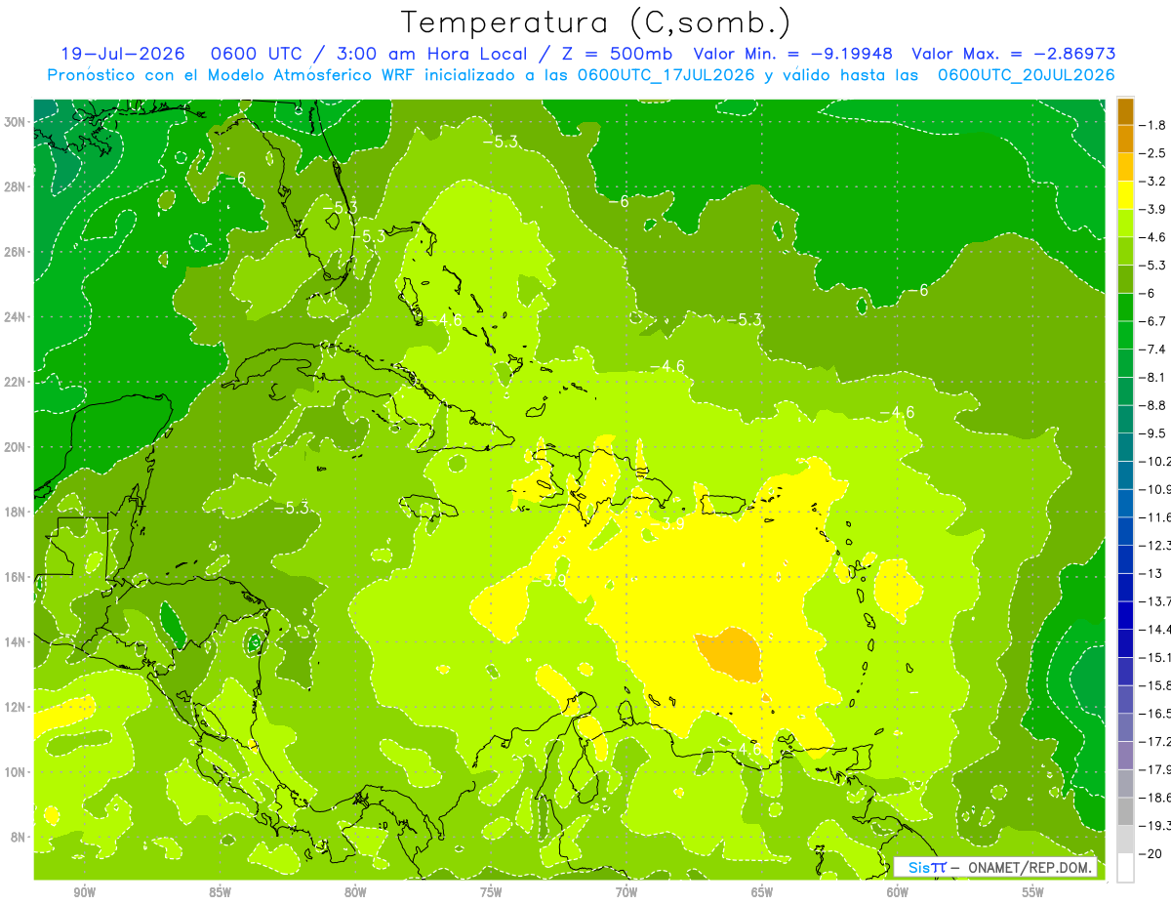
Task: Click the "-9.5" colorbar scale label
Action: click(1153, 433)
